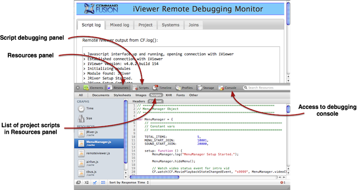The height and width of the screenshot is (190, 357).
Task: Open the Sort by Response Time dropdown
Action: pyautogui.click(x=129, y=182)
